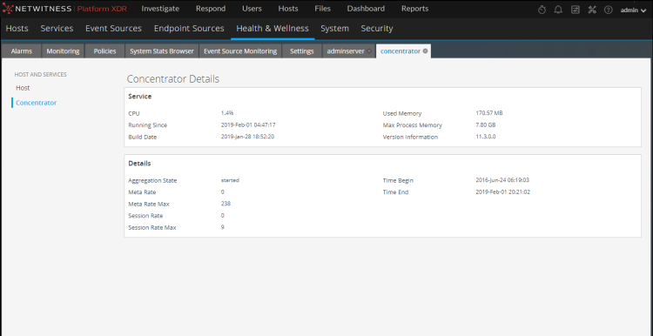Click the Time End value 2019-Feb-01 20:21:02
The height and width of the screenshot is (336, 653).
click(x=502, y=192)
